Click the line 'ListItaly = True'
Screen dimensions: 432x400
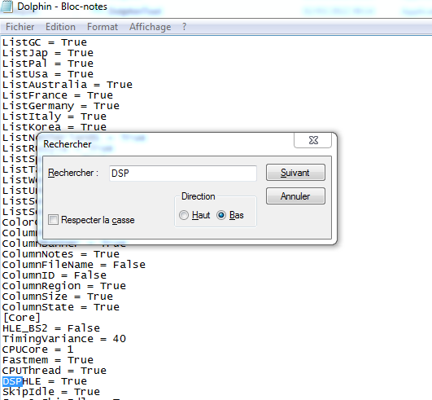pos(55,116)
